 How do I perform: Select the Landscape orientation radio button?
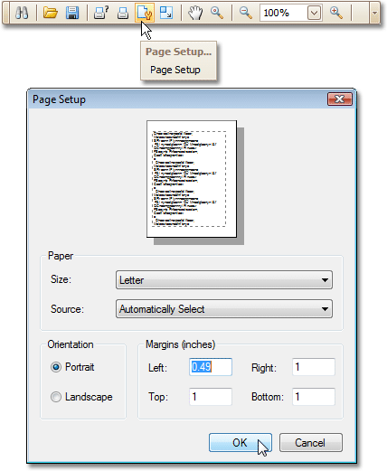(56, 397)
